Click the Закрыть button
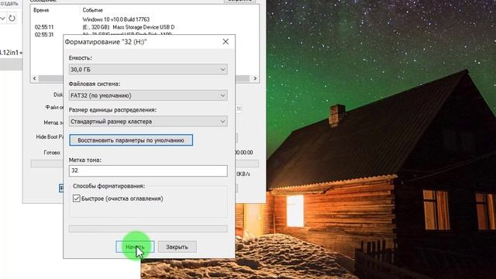Image resolution: width=496 pixels, height=279 pixels. coord(177,246)
